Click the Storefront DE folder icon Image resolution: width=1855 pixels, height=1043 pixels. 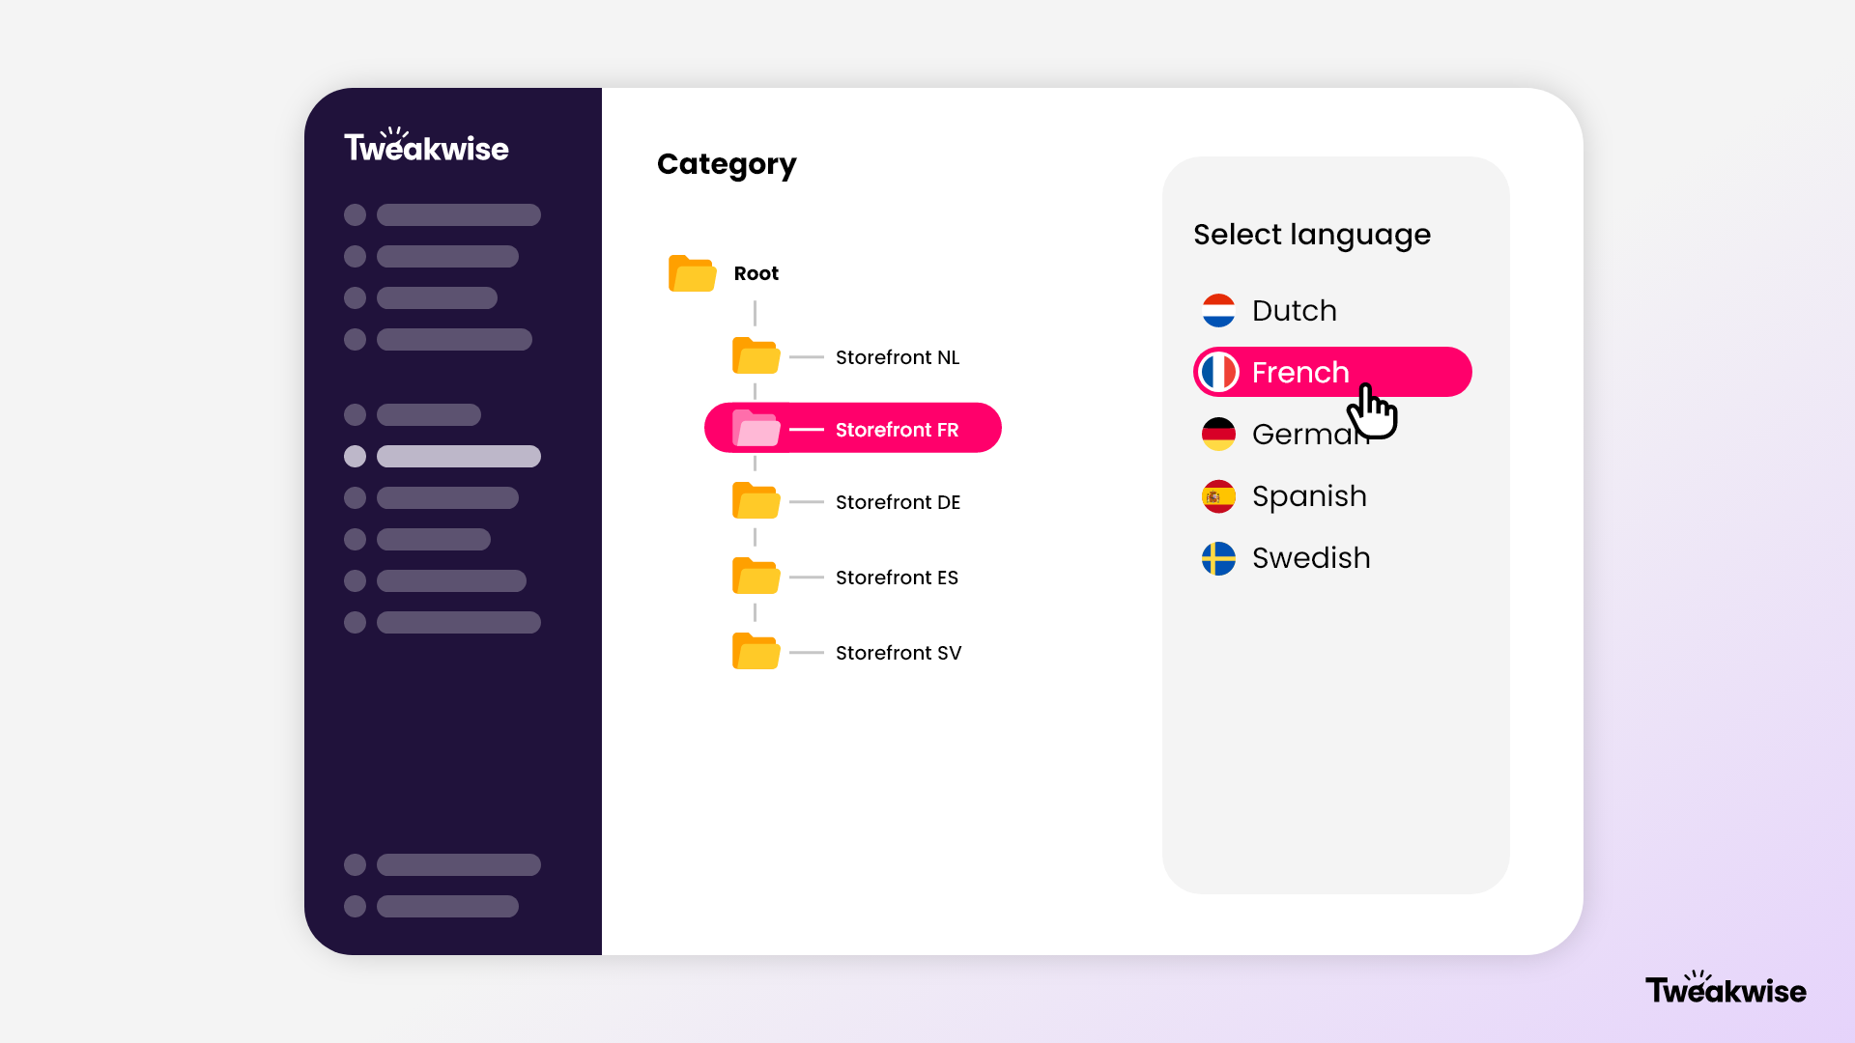(756, 501)
